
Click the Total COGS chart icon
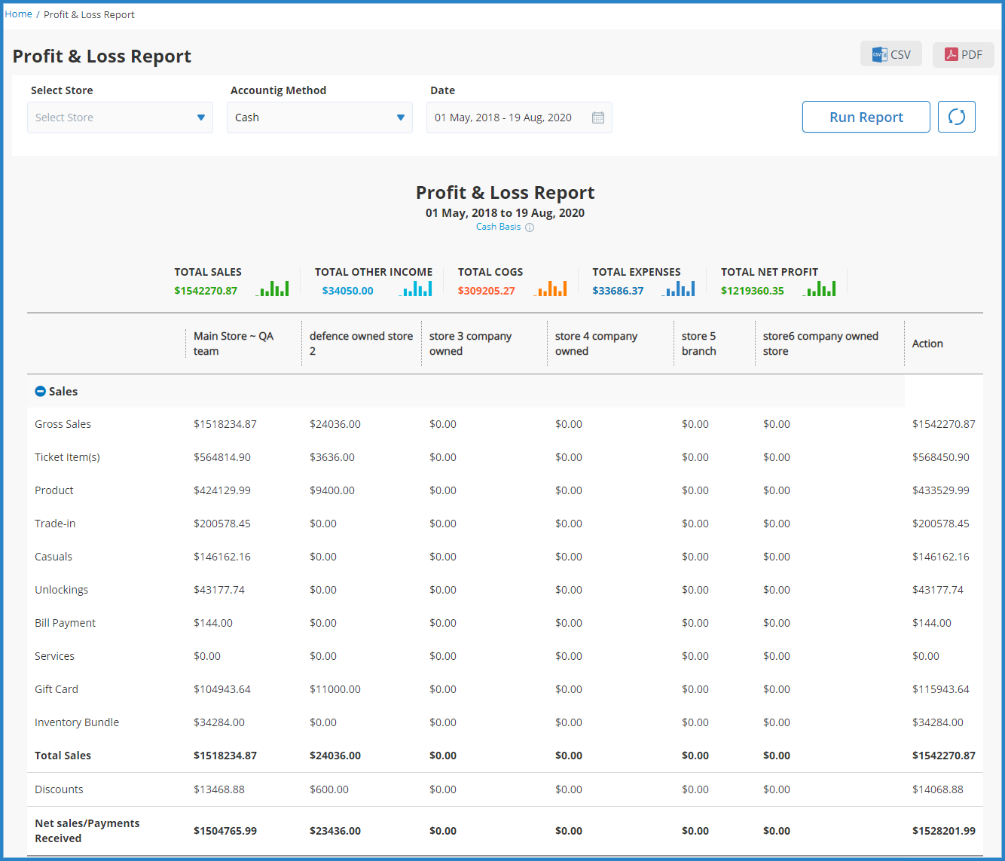[550, 289]
